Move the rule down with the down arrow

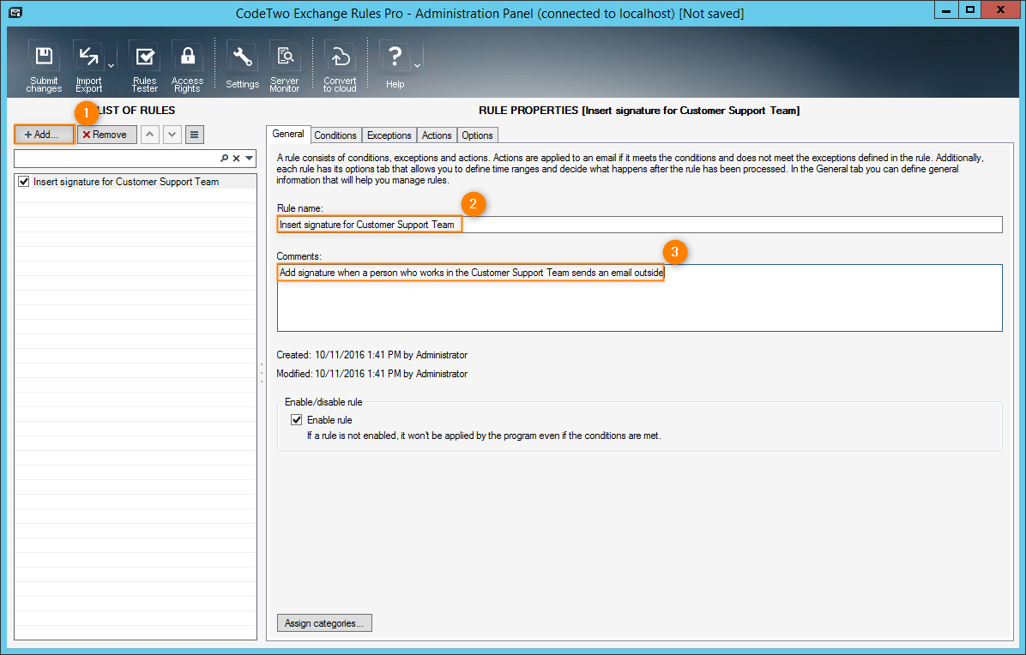[172, 135]
